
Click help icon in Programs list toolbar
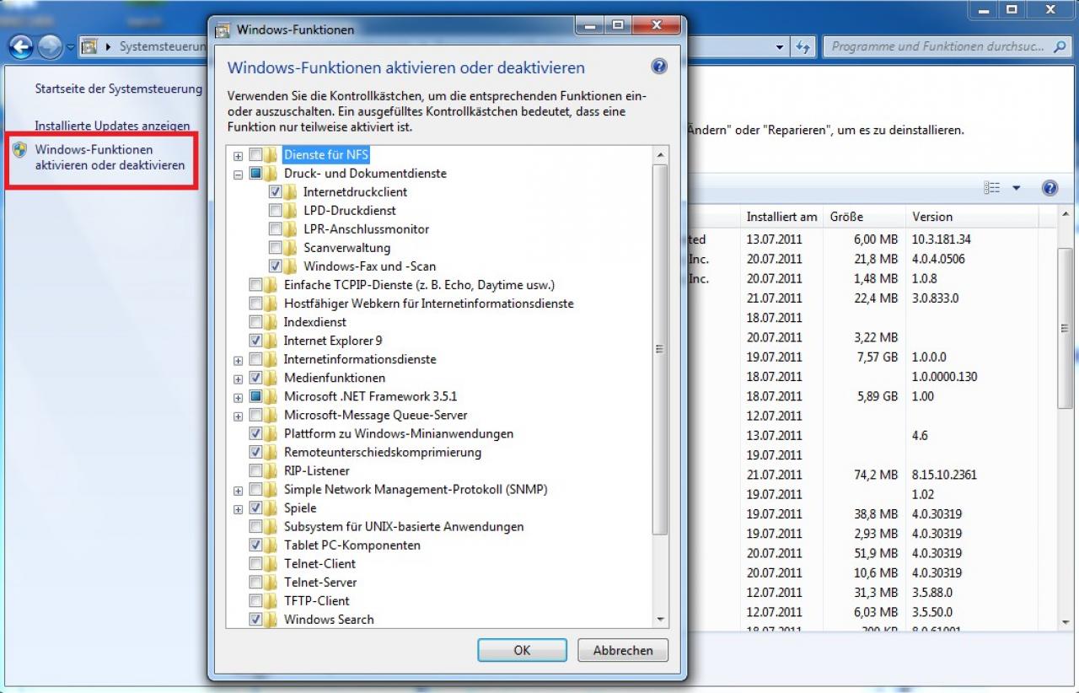[x=1049, y=188]
